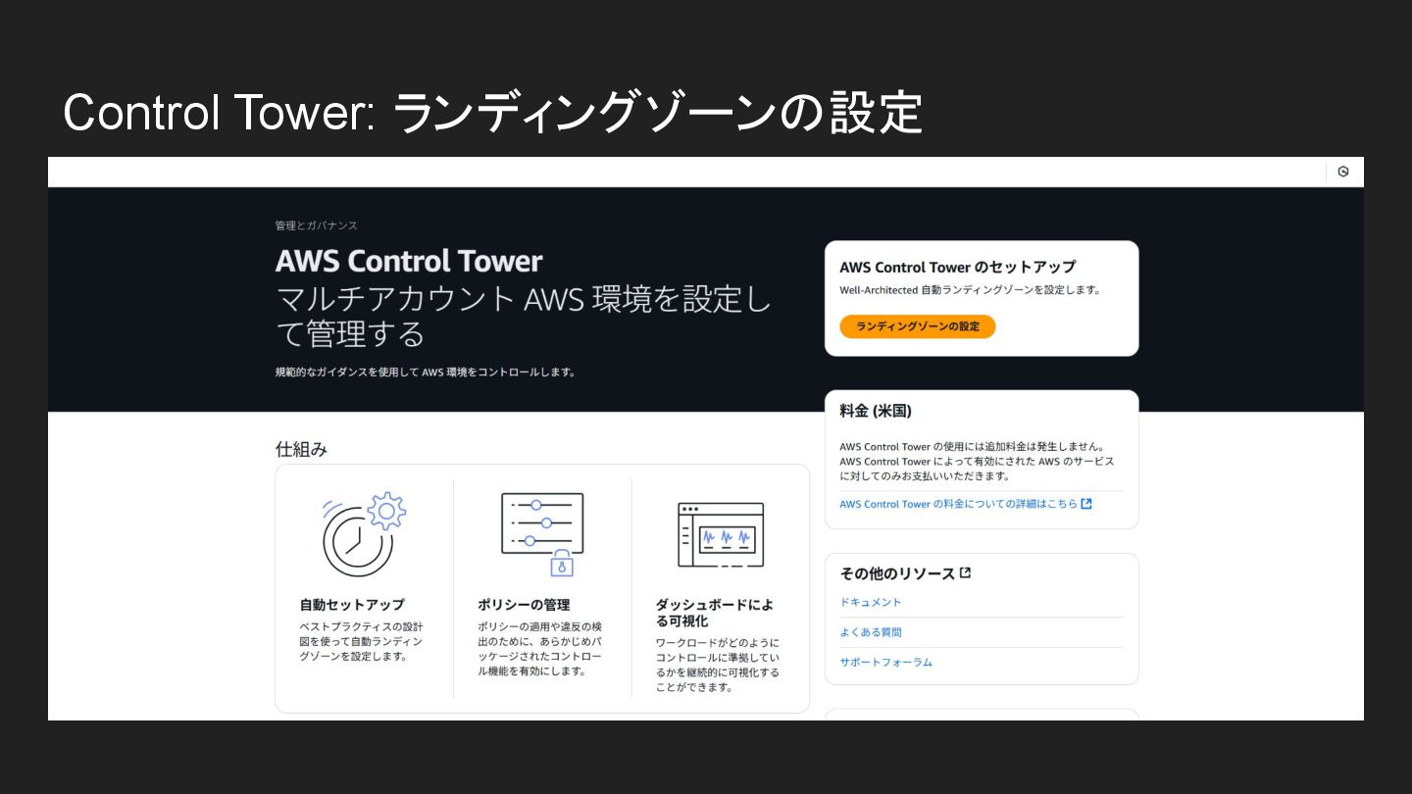This screenshot has width=1412, height=794.
Task: Click the 料金 (米国) heading
Action: 876,411
